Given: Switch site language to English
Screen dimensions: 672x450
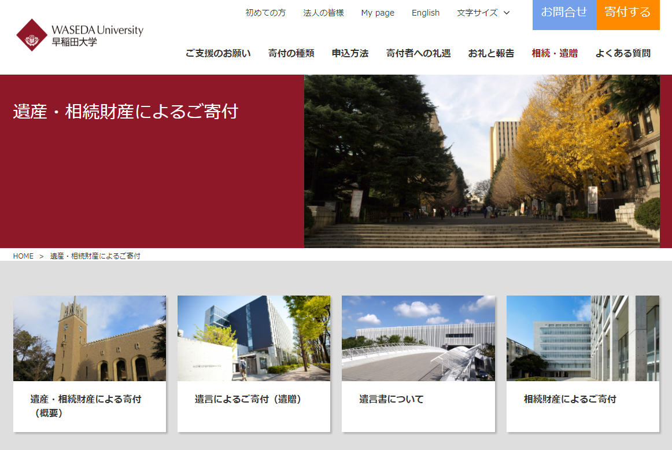Looking at the screenshot, I should click(x=425, y=13).
